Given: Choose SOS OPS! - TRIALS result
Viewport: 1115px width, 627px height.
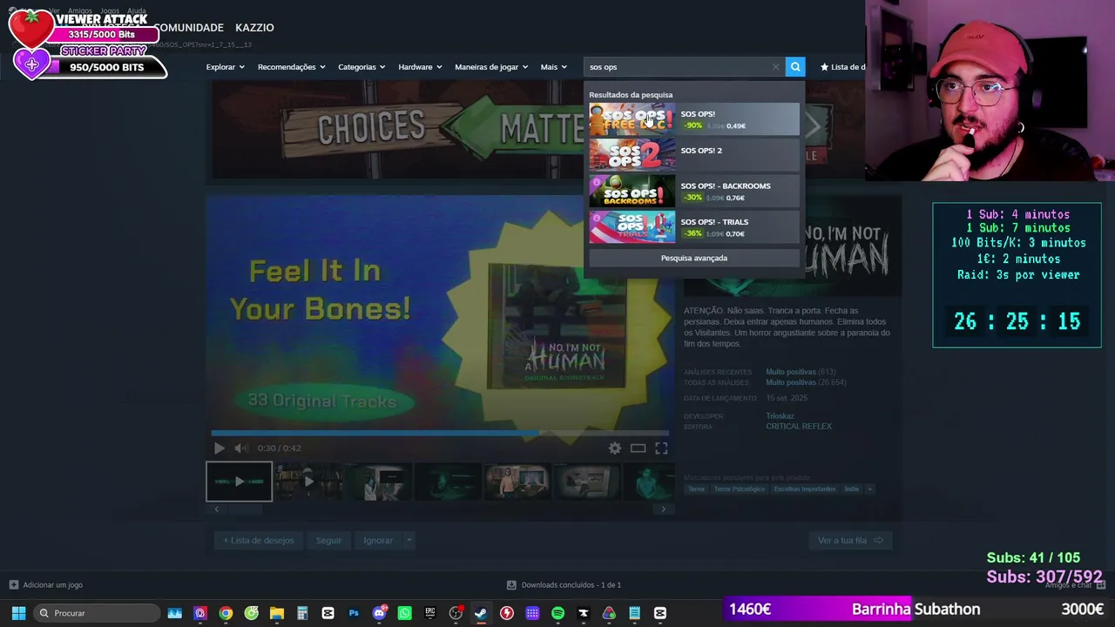Looking at the screenshot, I should (693, 226).
